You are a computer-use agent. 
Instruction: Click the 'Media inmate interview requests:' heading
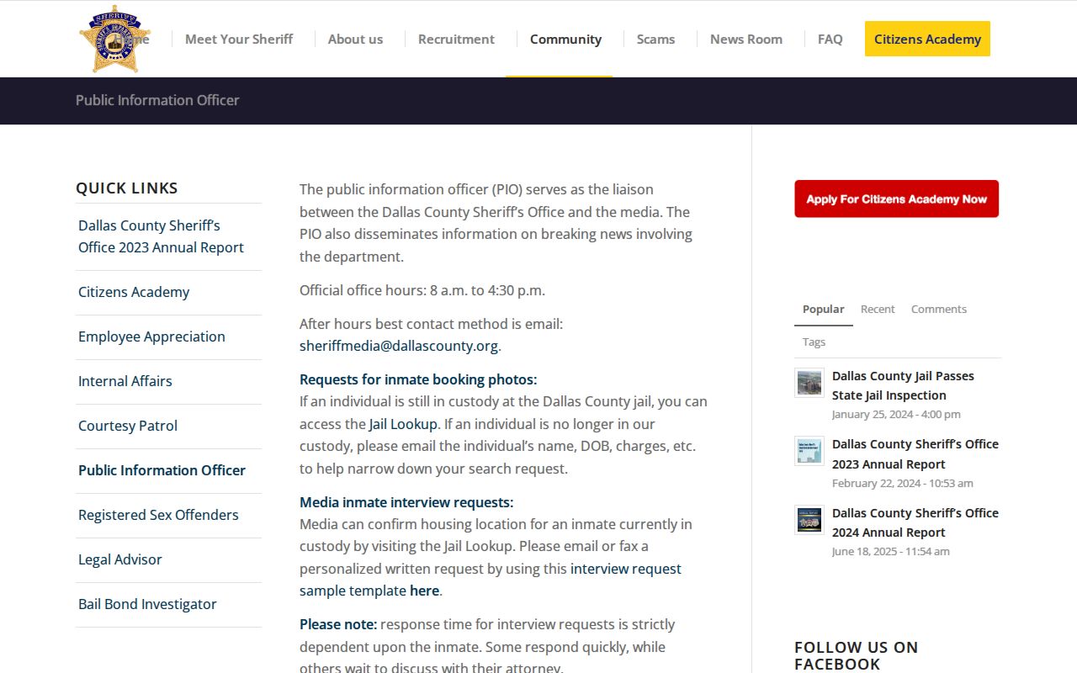tap(406, 502)
